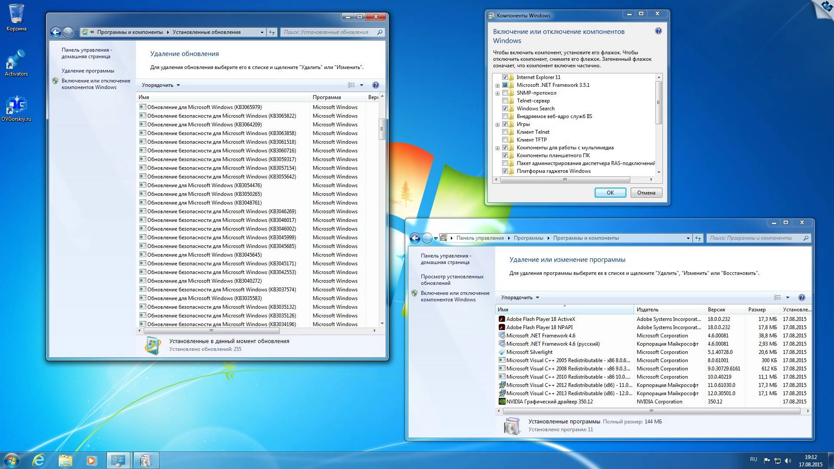
Task: Click the change view icon above the programs list
Action: click(x=777, y=297)
